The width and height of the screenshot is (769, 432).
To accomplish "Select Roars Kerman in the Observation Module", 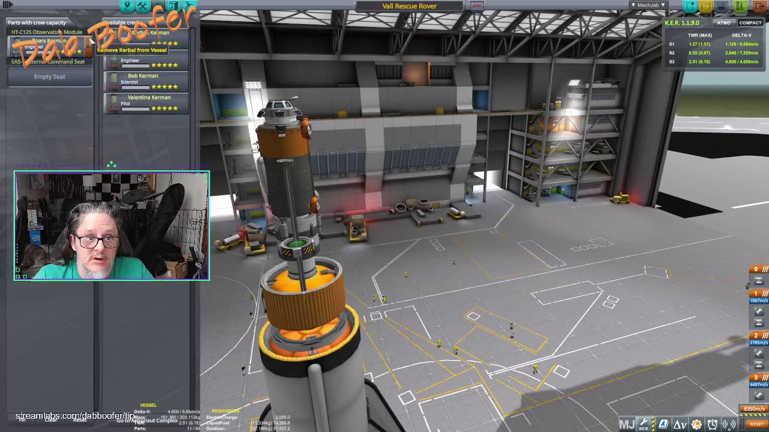I will point(50,46).
